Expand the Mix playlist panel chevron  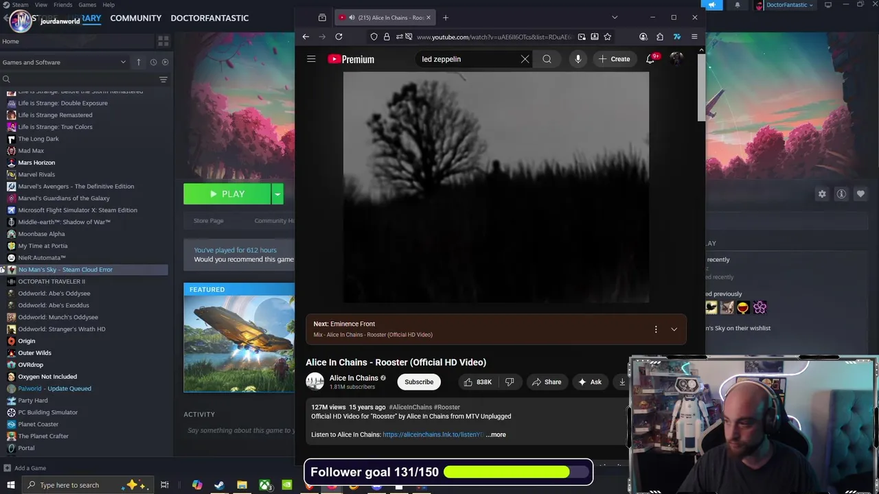click(x=674, y=329)
